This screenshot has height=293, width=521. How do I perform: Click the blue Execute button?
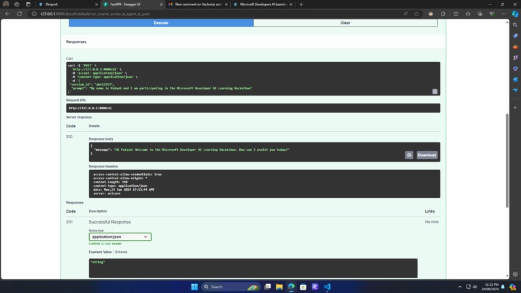pos(161,23)
